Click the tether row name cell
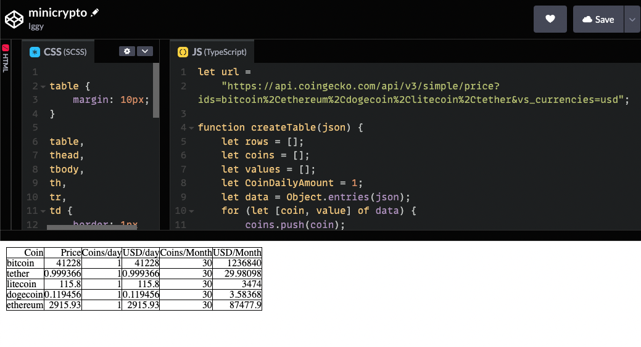641x347 pixels. [25, 274]
